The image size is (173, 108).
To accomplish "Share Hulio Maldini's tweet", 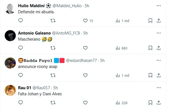I will (159, 21).
